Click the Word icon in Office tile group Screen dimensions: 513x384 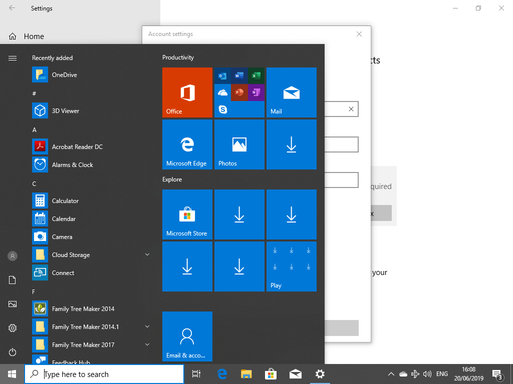point(239,76)
